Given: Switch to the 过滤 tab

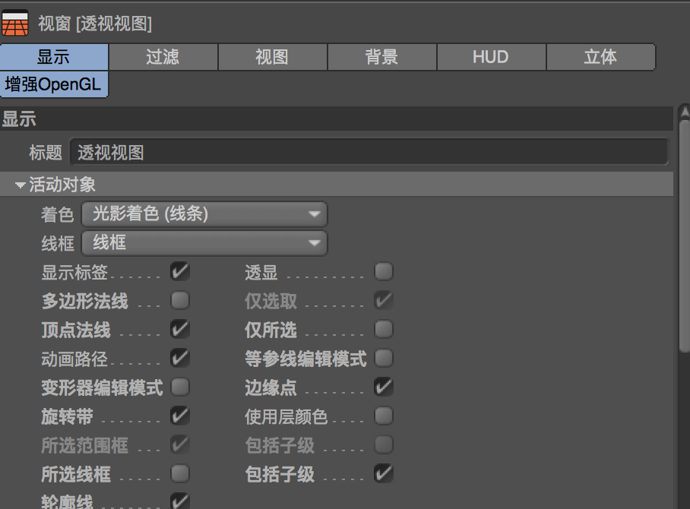Looking at the screenshot, I should pos(163,56).
